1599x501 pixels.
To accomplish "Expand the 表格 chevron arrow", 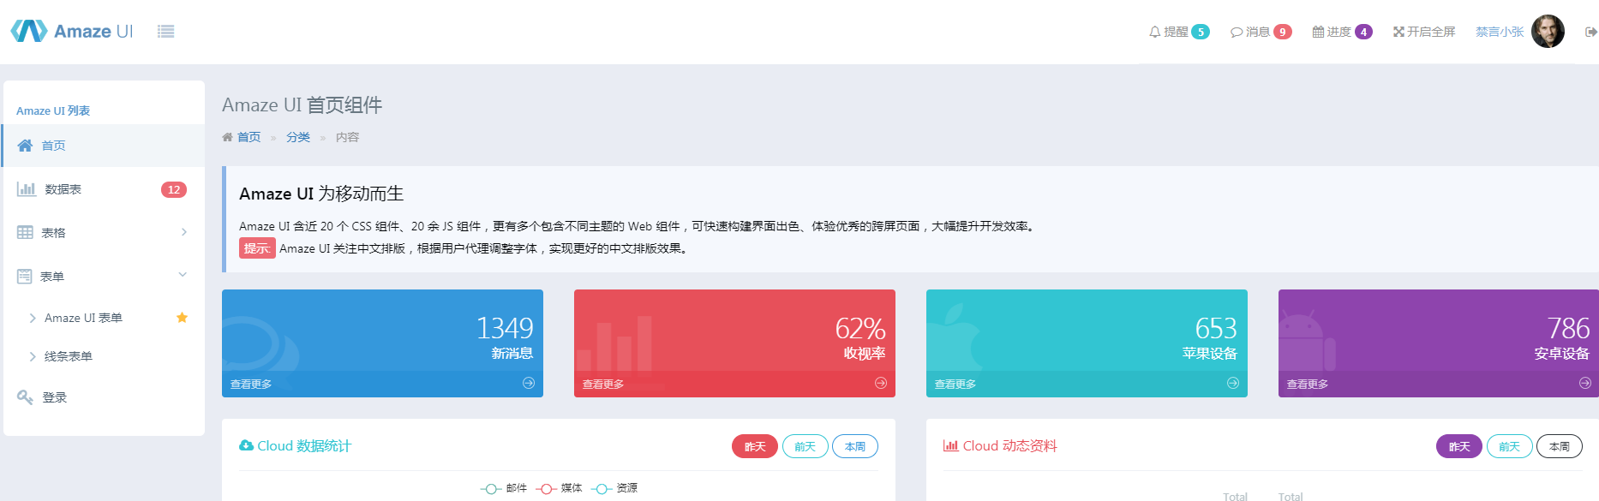I will point(184,232).
